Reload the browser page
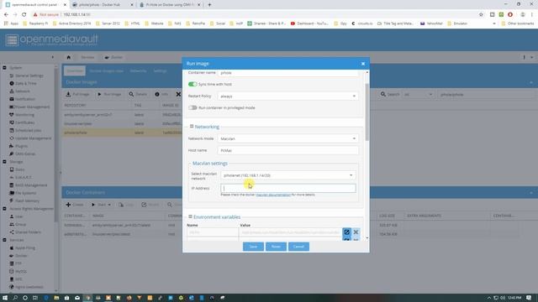Image resolution: width=538 pixels, height=302 pixels. (x=24, y=15)
